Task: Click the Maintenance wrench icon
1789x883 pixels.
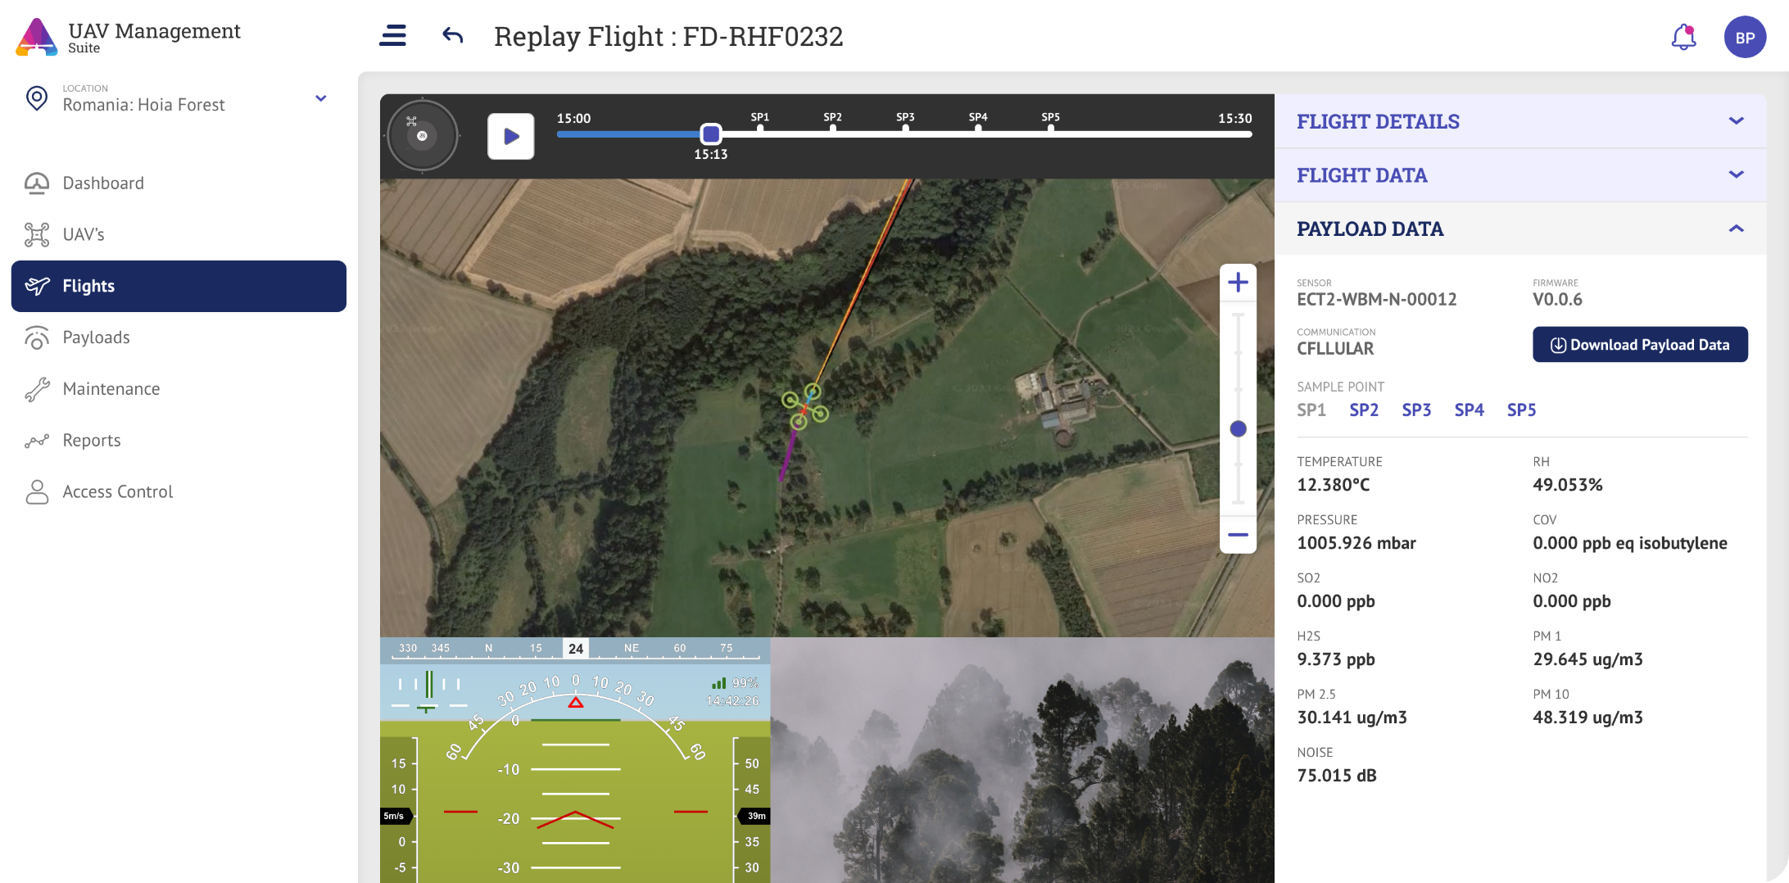Action: pyautogui.click(x=36, y=389)
